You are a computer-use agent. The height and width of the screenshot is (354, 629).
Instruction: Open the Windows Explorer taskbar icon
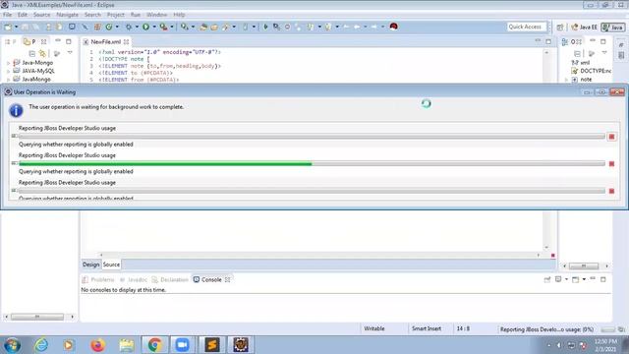click(x=127, y=345)
